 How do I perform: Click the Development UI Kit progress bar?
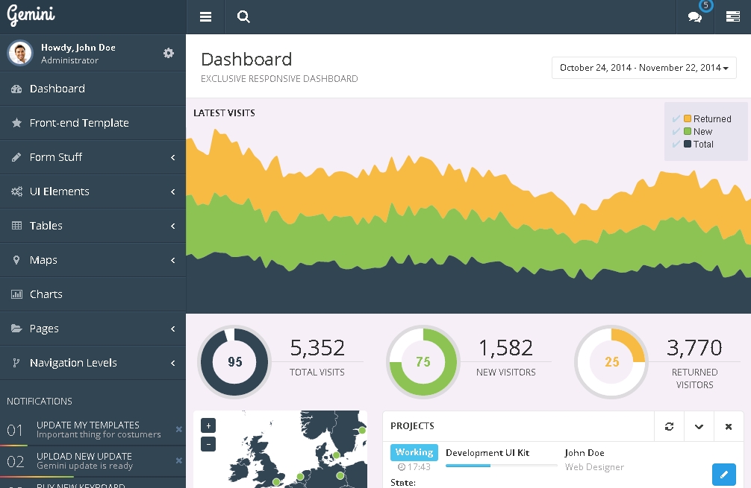coord(501,466)
